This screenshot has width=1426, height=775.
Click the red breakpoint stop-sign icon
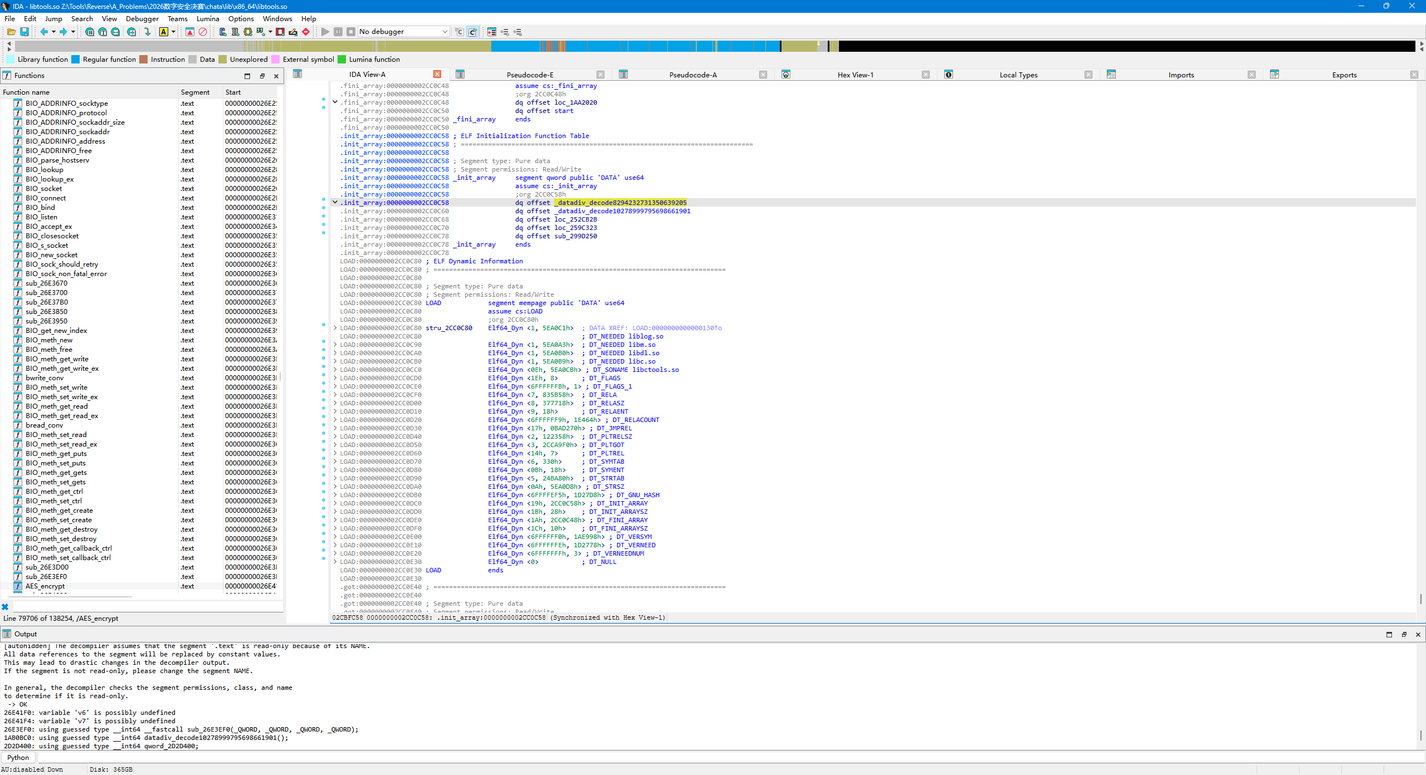click(x=306, y=32)
